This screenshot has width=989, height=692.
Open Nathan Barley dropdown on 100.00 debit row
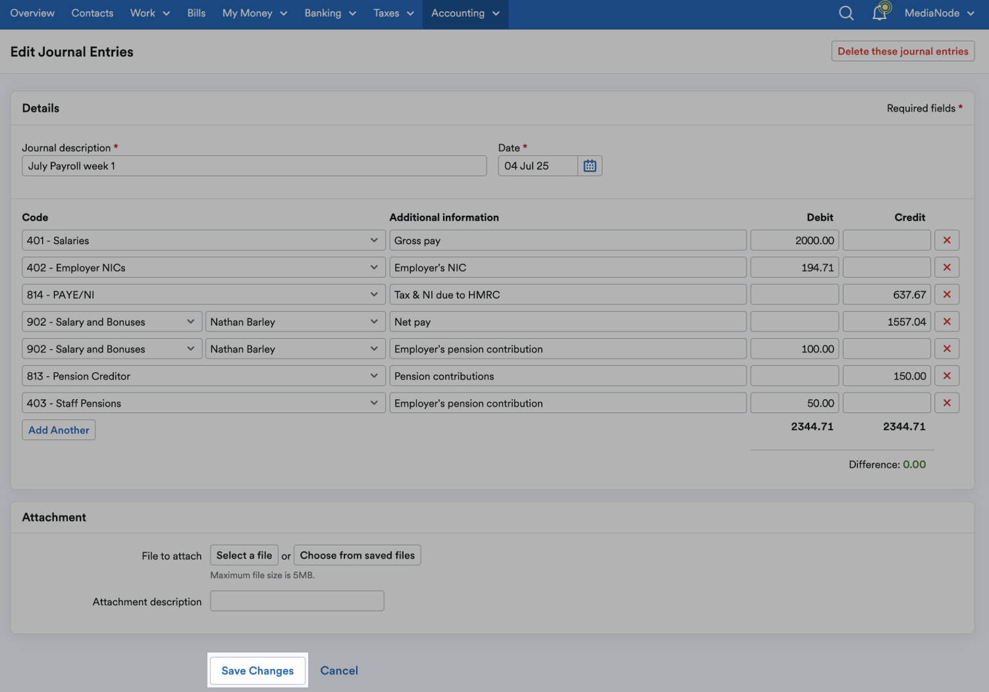click(x=295, y=349)
